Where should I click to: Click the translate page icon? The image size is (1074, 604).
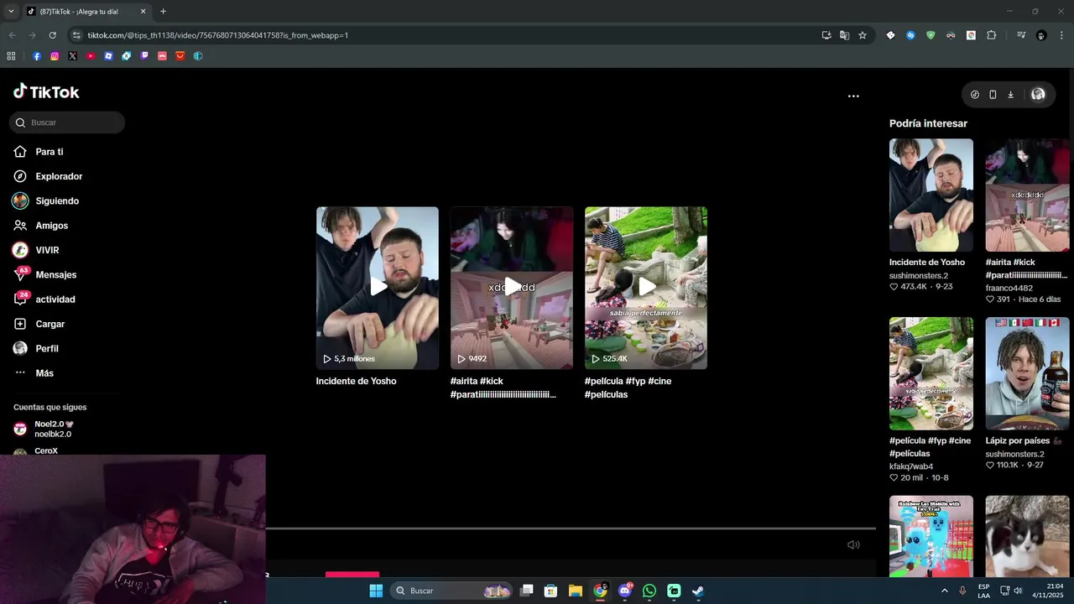coord(844,35)
